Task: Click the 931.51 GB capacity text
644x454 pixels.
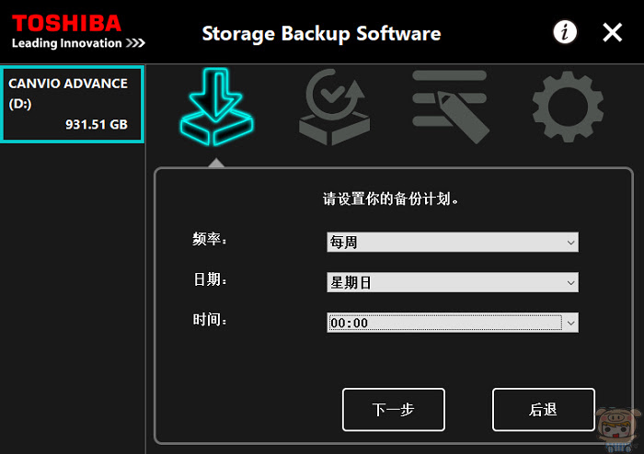Action: [97, 124]
